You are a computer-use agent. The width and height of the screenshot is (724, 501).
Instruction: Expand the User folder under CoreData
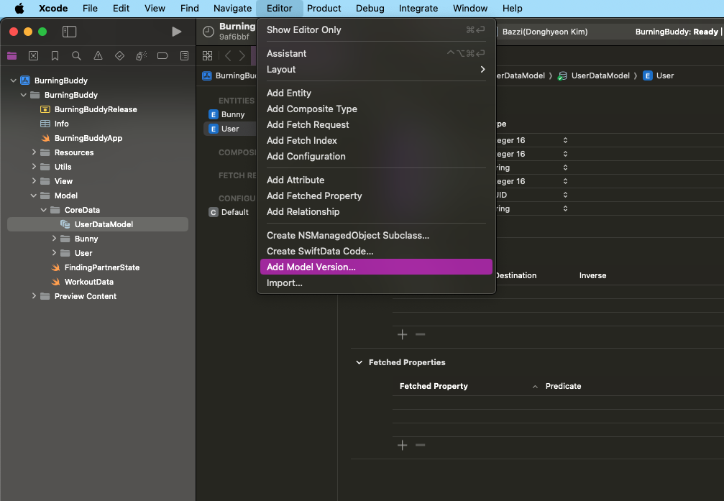click(x=54, y=252)
